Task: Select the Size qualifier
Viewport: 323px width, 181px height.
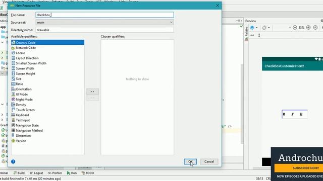Action: (x=47, y=79)
